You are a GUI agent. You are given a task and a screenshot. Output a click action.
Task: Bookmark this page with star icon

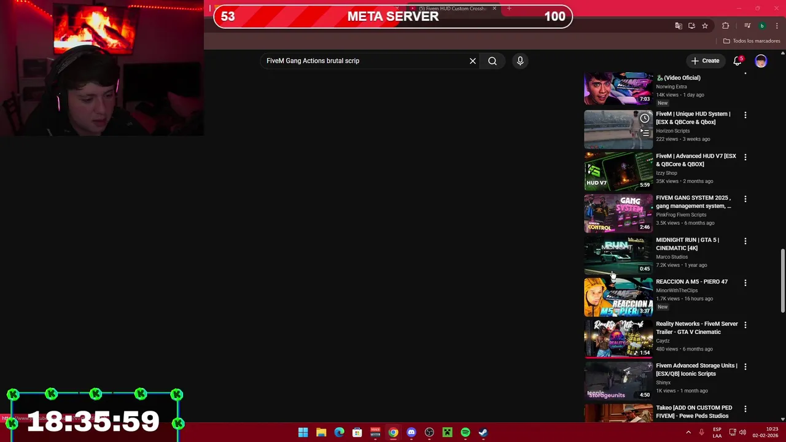pos(705,26)
